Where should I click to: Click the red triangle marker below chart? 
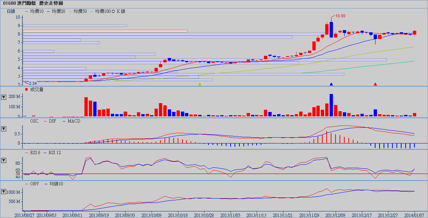click(x=375, y=84)
